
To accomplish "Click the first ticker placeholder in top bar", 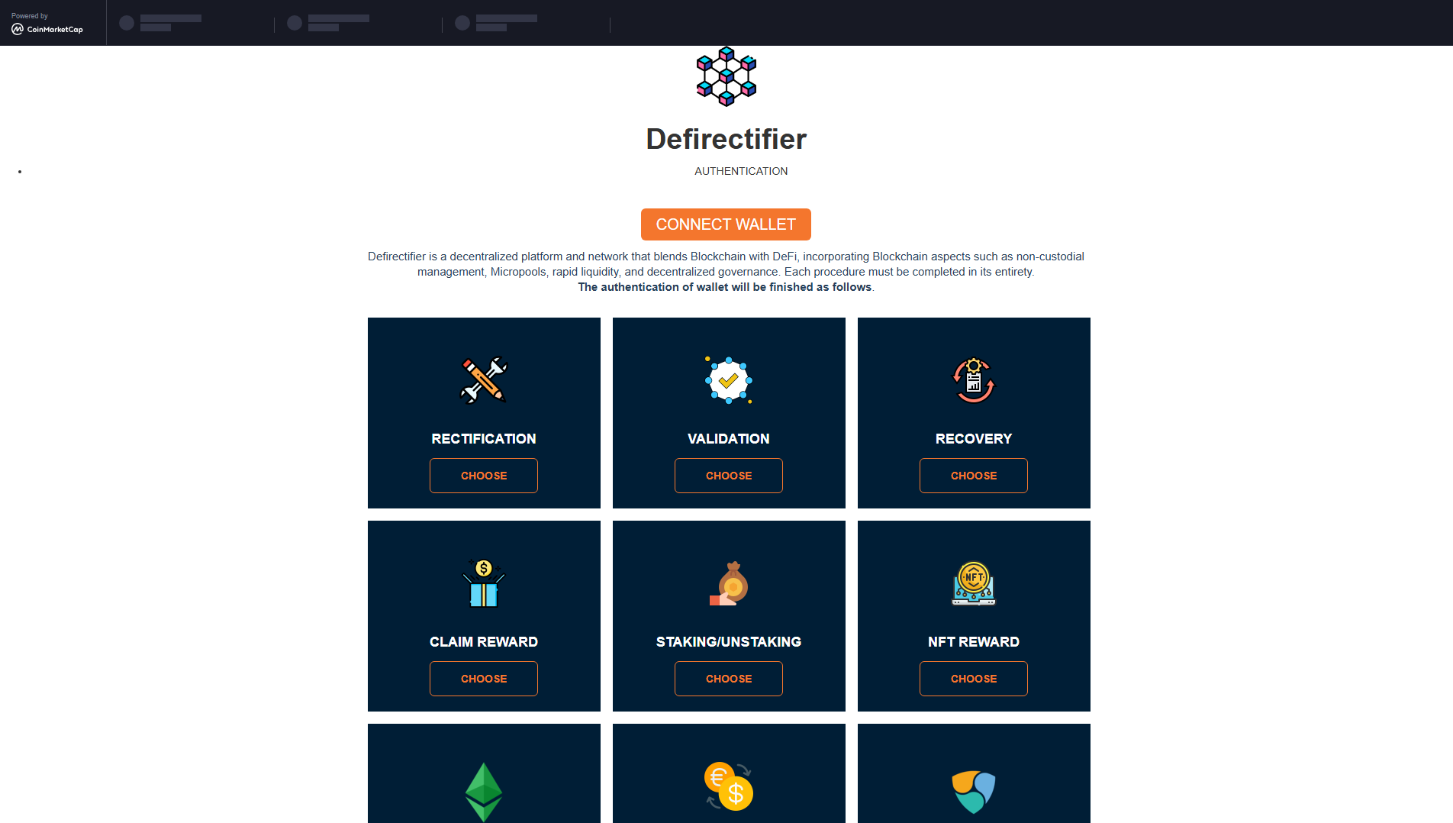I will tap(160, 23).
